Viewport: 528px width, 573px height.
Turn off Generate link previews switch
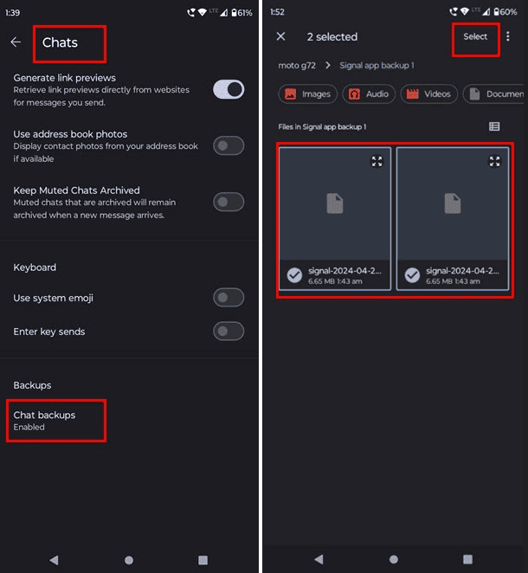click(229, 89)
